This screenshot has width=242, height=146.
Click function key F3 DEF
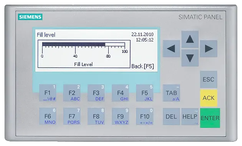(96, 93)
